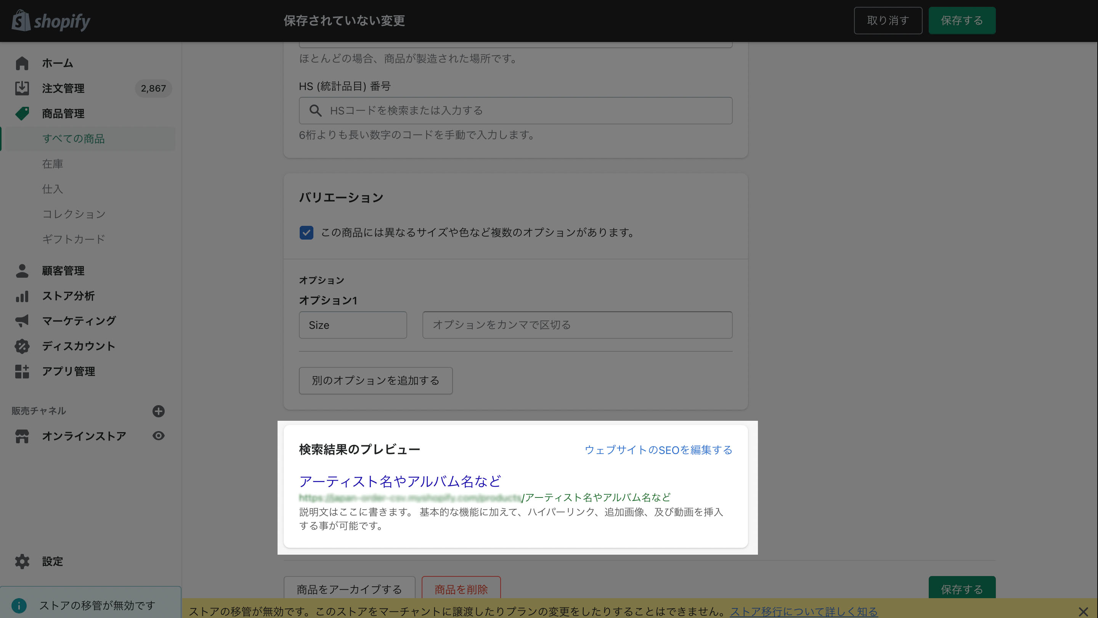Screen dimensions: 1098x618
Task: Click the 2,867 orders count badge
Action: click(153, 88)
